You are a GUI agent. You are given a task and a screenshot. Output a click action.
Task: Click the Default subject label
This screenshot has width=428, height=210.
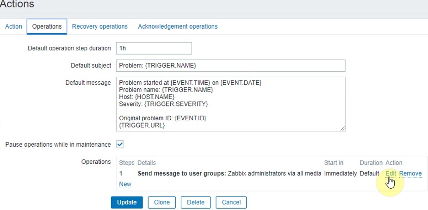pos(91,65)
